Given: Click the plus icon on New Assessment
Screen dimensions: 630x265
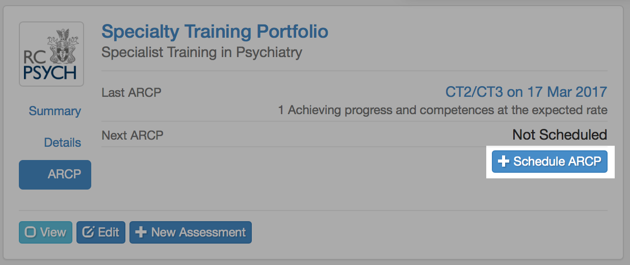Looking at the screenshot, I should point(141,232).
